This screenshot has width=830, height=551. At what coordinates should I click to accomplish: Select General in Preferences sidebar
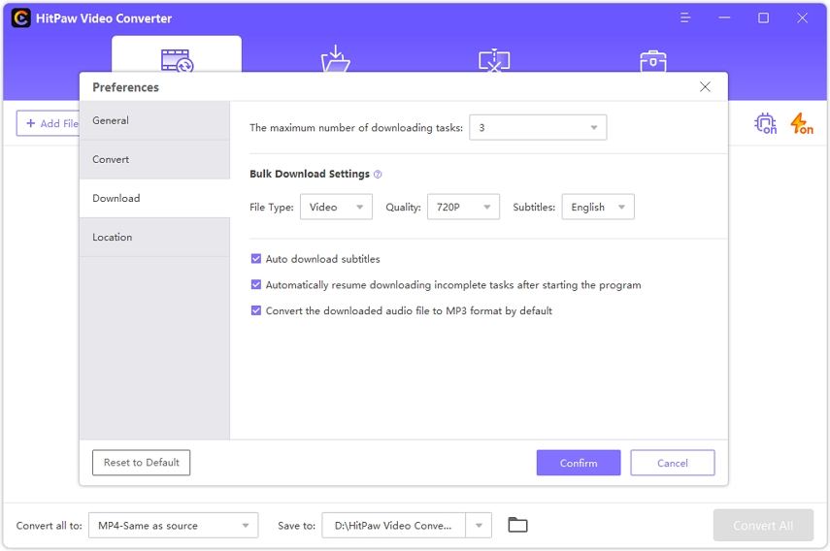click(154, 120)
